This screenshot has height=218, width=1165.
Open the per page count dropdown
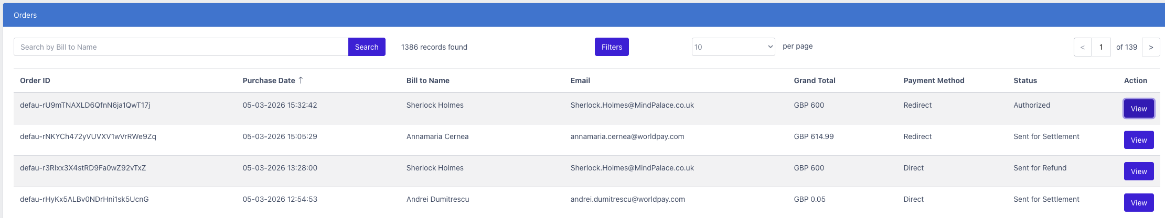[x=733, y=47]
